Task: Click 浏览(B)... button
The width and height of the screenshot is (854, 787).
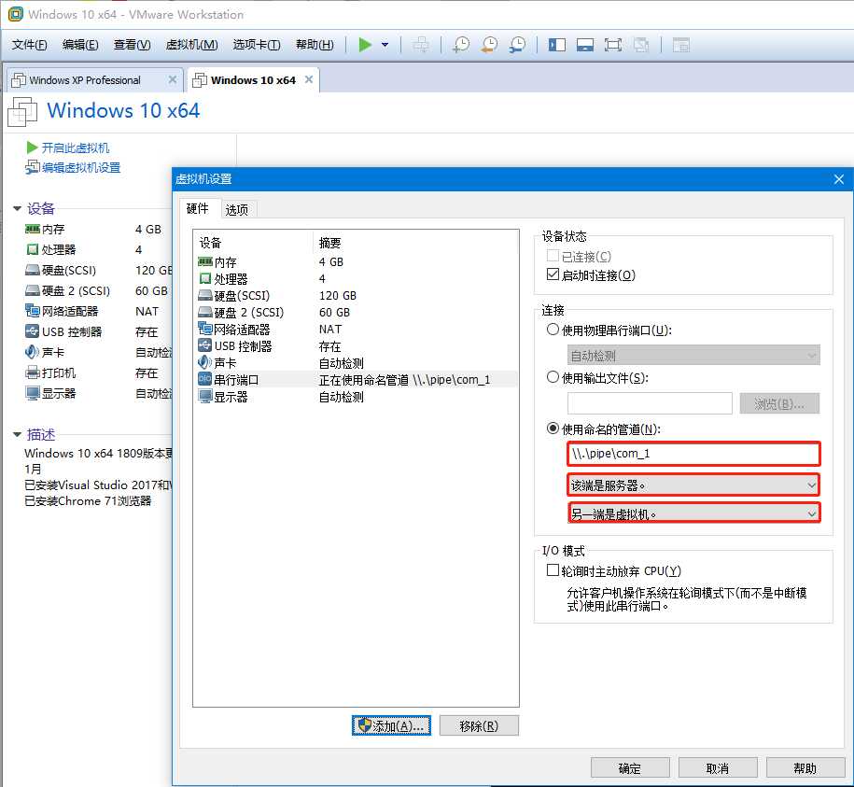Action: (779, 403)
